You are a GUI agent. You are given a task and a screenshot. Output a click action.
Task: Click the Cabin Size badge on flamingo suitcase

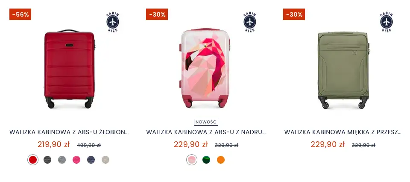point(250,22)
